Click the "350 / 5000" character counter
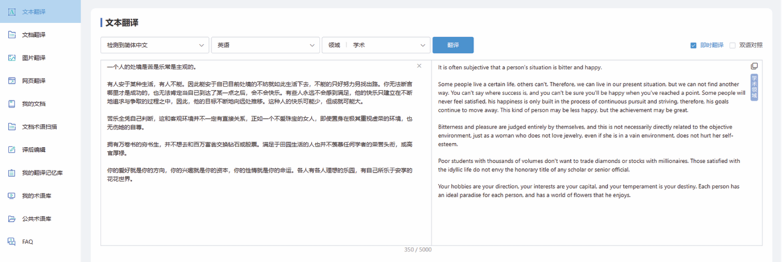 coord(418,249)
